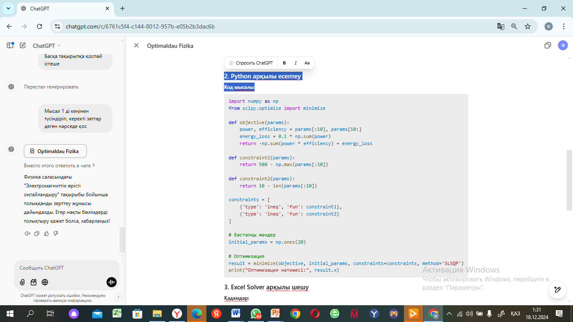Screen dimensions: 573x322
Task: Copy the assistant response
Action: tap(37, 233)
